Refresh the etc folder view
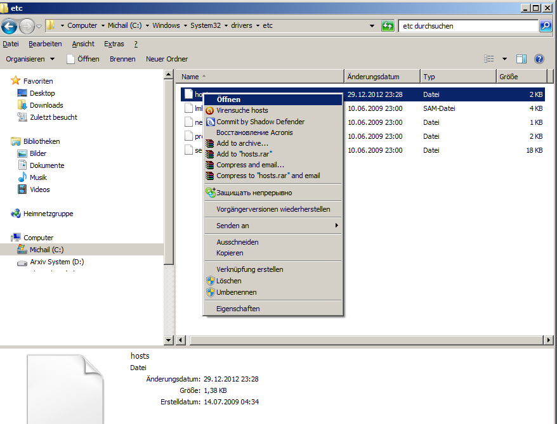The height and width of the screenshot is (424, 557). tap(388, 26)
